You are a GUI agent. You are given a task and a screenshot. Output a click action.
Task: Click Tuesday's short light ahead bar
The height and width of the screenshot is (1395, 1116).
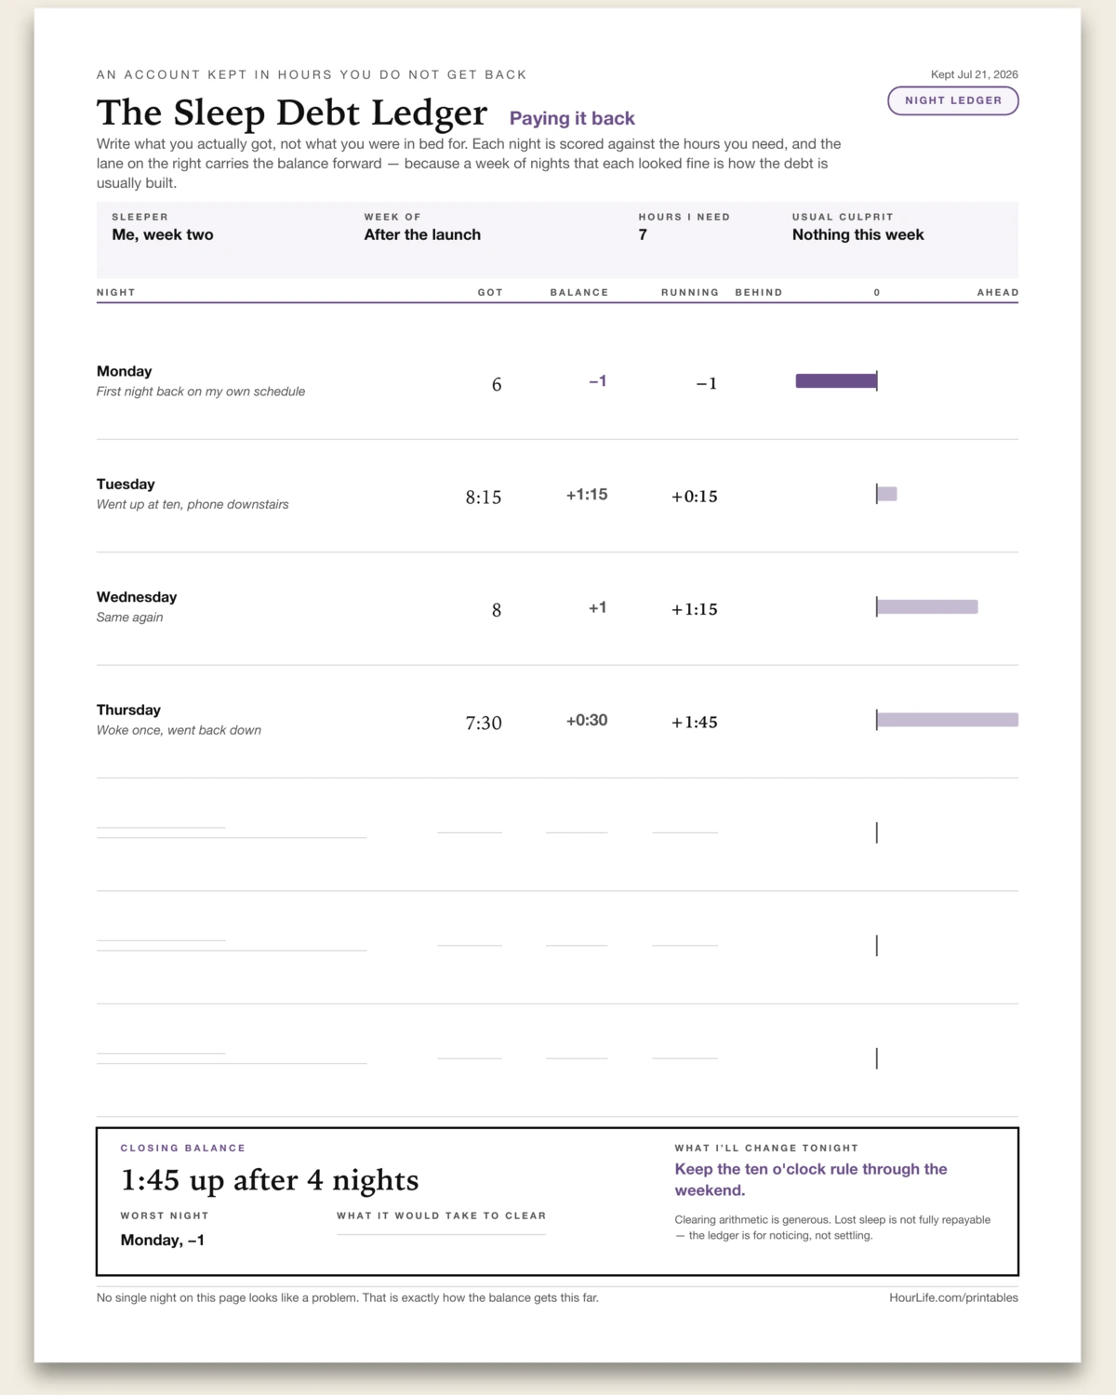(887, 494)
